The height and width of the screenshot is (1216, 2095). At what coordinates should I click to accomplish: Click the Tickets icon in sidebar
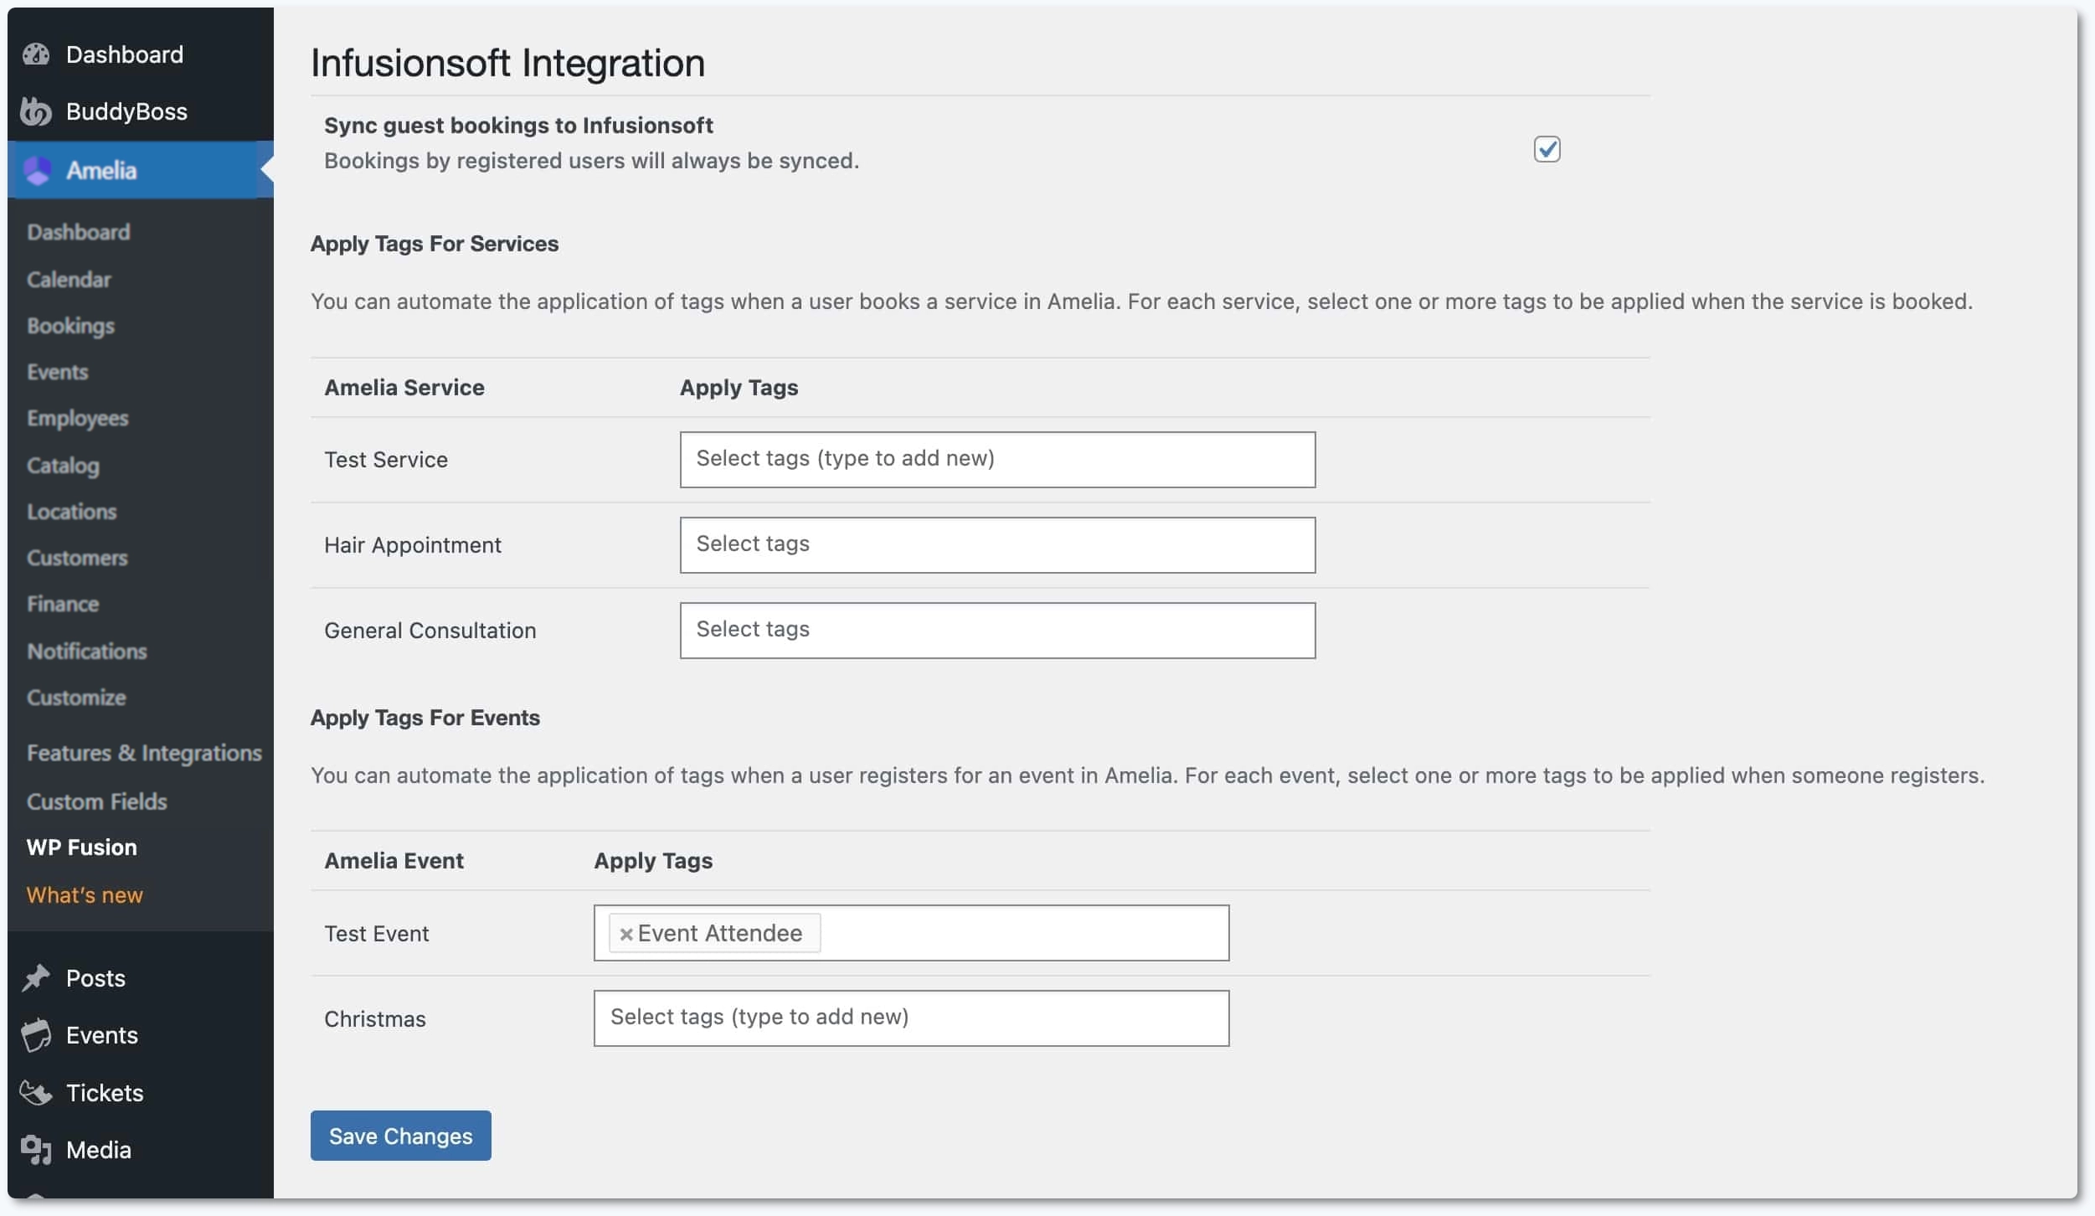36,1092
